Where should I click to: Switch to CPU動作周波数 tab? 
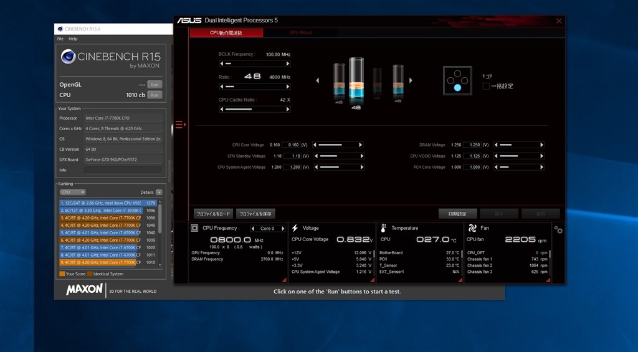click(x=226, y=32)
